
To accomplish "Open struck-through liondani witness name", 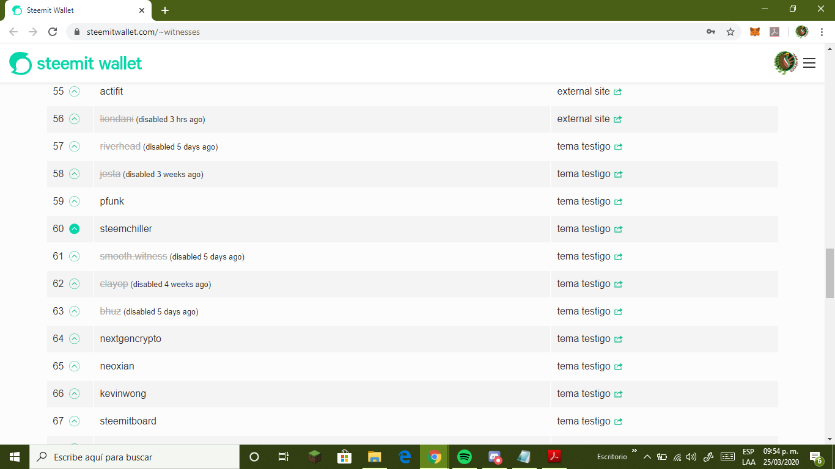I will click(117, 119).
